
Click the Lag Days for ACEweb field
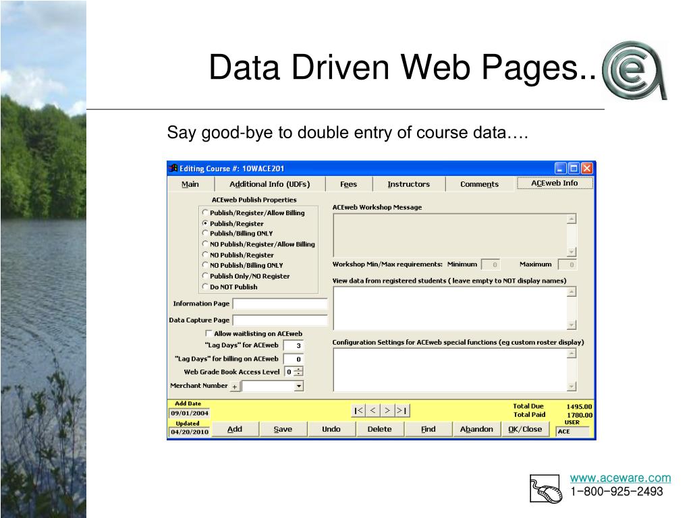[293, 346]
